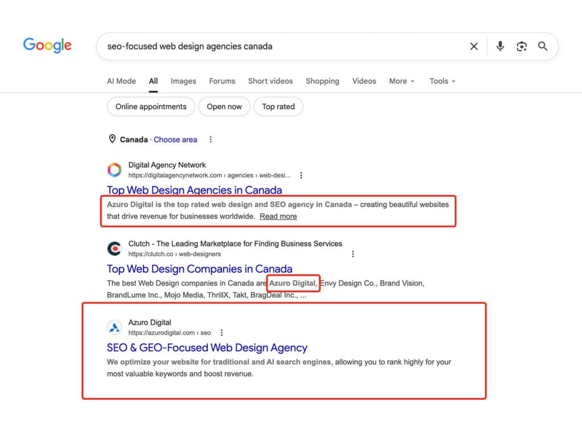Click Clutch Leading Marketplace site name
582x423 pixels.
[235, 244]
